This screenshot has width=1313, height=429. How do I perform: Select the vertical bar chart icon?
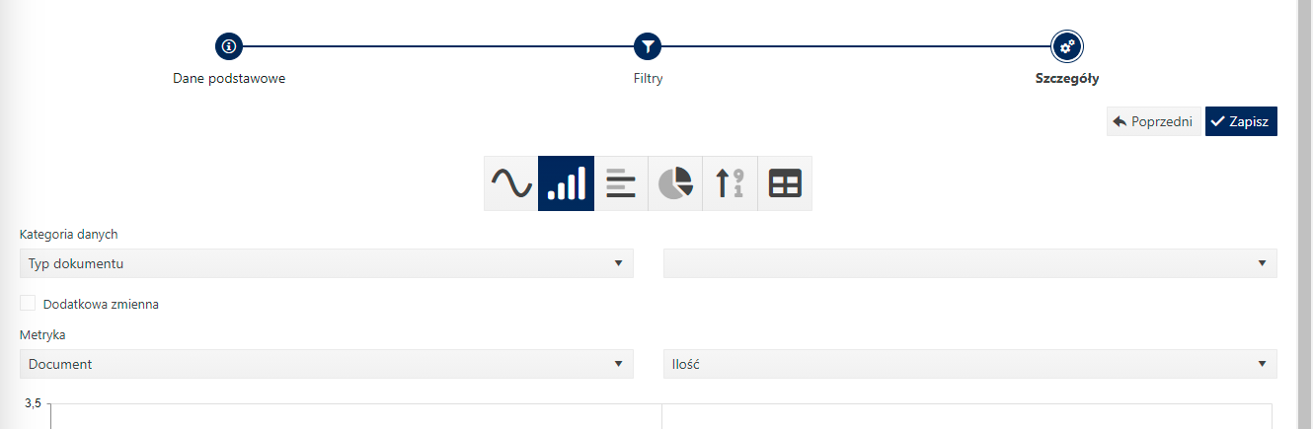(x=566, y=183)
